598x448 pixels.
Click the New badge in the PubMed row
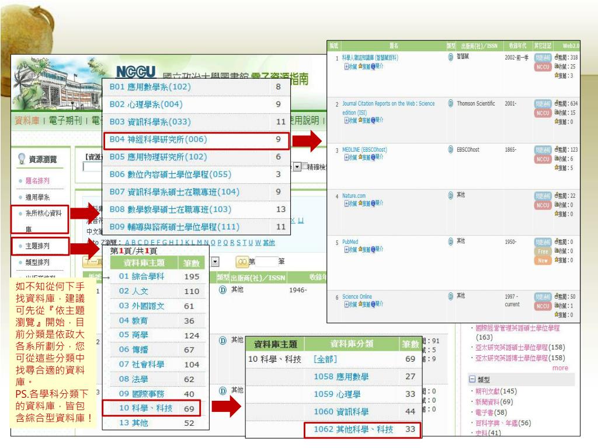(543, 261)
